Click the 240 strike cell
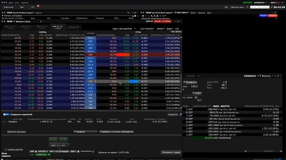This screenshot has height=160, width=286. tap(90, 55)
